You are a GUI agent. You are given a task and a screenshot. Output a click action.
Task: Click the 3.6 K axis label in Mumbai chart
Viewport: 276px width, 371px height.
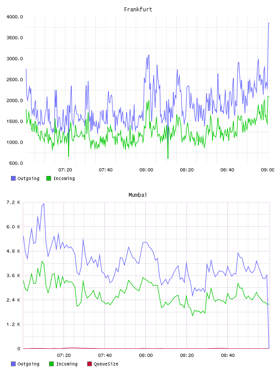[13, 276]
